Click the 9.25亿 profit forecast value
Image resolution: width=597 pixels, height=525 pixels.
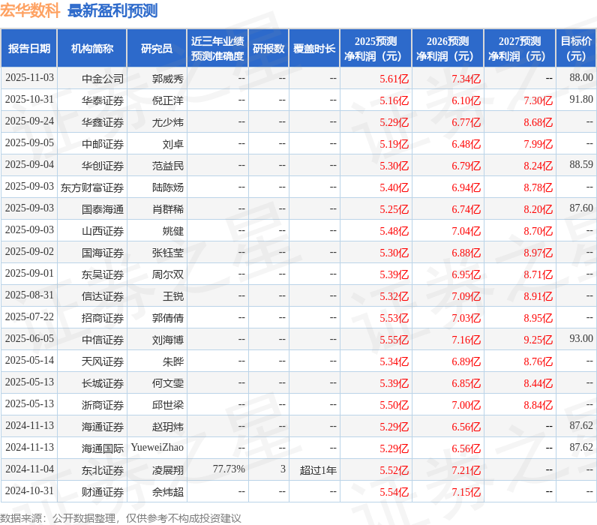coord(538,340)
